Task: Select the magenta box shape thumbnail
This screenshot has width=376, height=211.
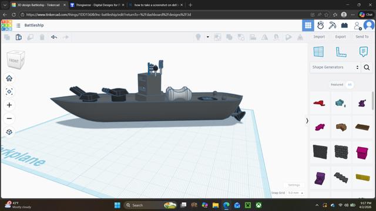Action: tap(362, 152)
